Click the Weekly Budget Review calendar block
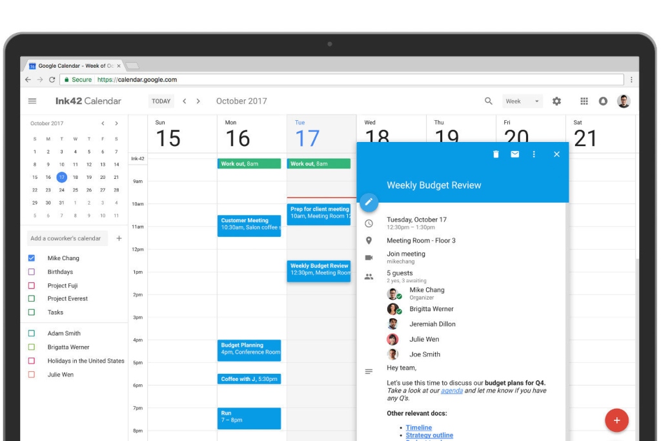 point(319,271)
